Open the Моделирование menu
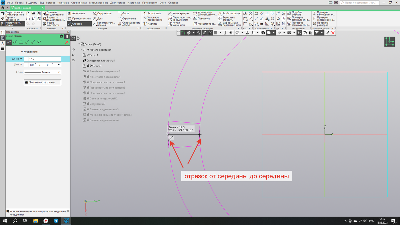The image size is (400, 225). pyautogui.click(x=98, y=2)
